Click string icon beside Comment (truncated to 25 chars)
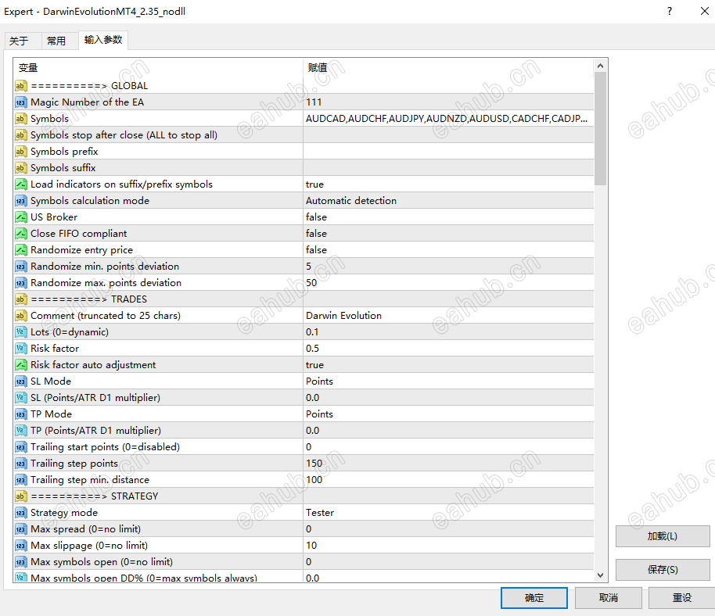 click(x=20, y=315)
